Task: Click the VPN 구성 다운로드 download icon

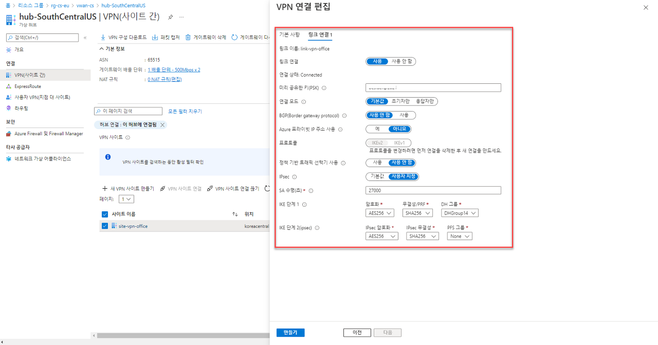Action: point(103,38)
